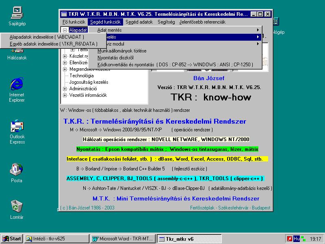Switch to Microsoft Word on the taskbar
This screenshot has height=244, width=325.
123,239
